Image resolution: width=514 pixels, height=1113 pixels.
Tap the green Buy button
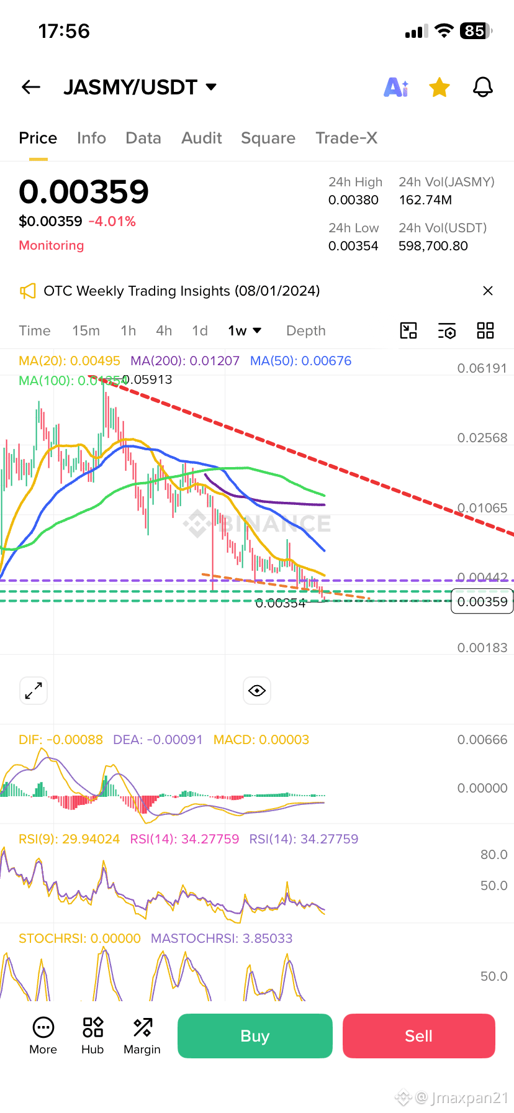(255, 1036)
